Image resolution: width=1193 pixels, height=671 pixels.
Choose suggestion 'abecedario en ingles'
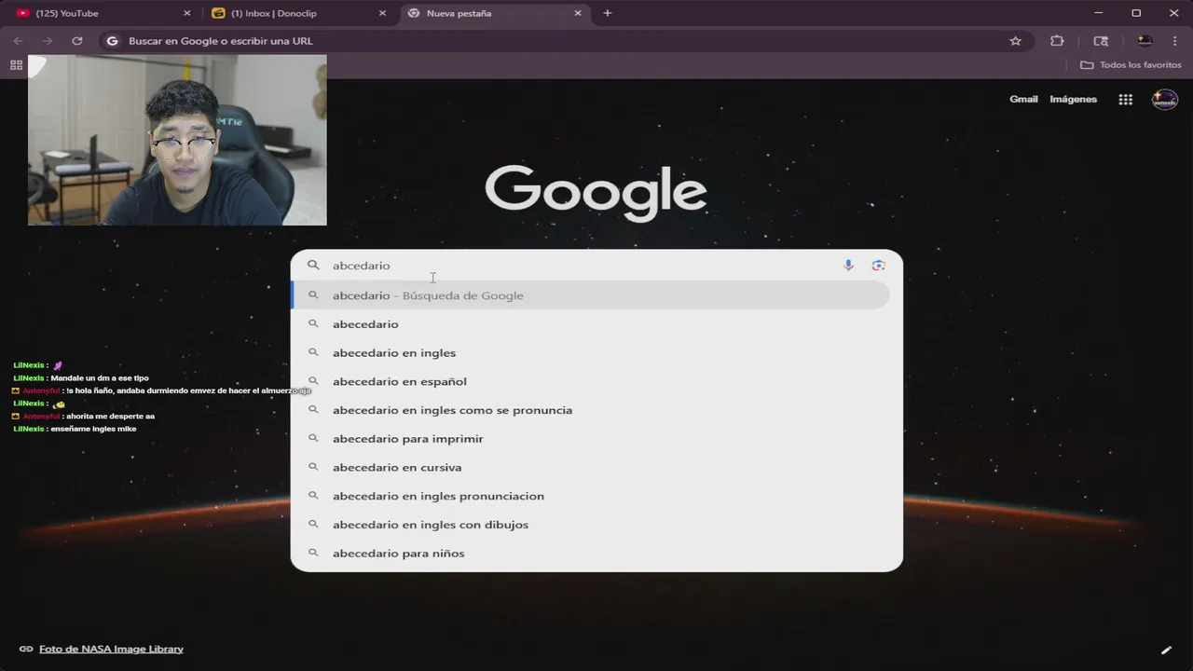pyautogui.click(x=591, y=353)
